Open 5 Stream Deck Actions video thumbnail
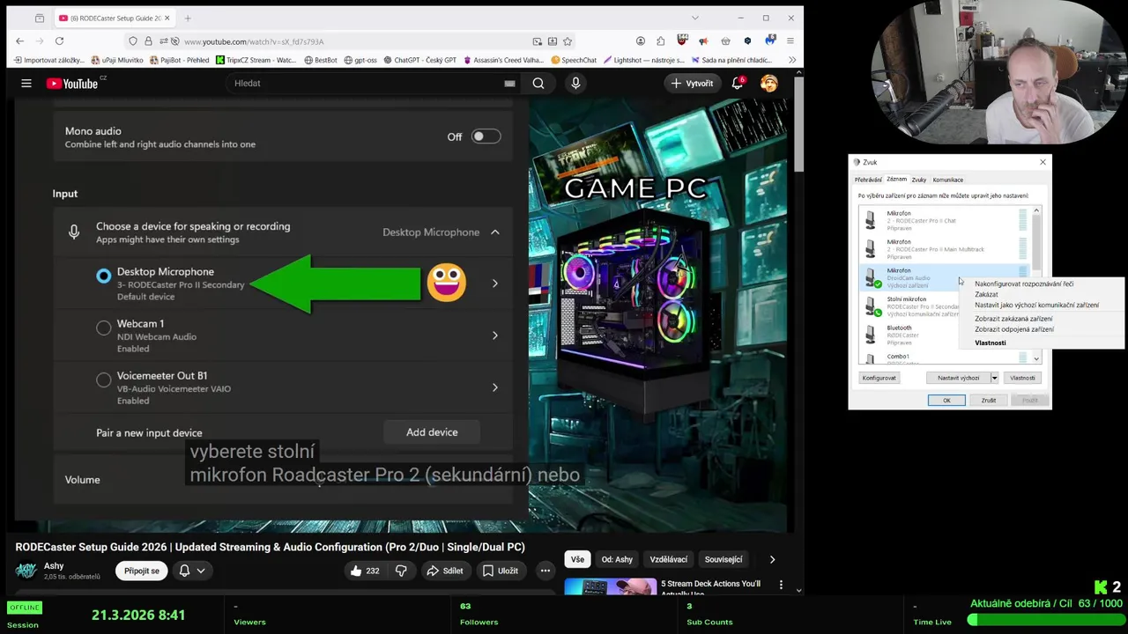The width and height of the screenshot is (1128, 634). click(610, 586)
